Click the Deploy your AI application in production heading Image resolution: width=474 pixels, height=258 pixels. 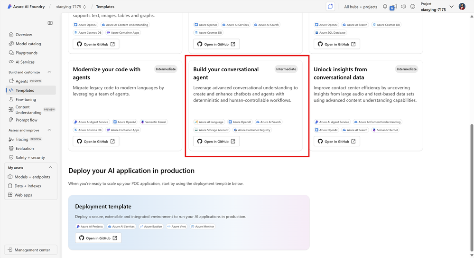click(x=131, y=171)
